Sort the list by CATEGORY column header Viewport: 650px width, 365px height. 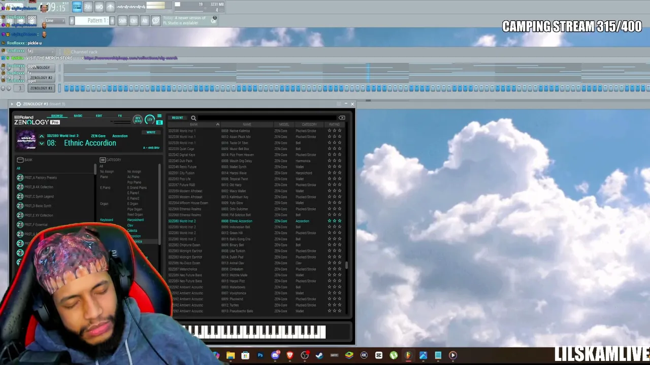(x=309, y=125)
